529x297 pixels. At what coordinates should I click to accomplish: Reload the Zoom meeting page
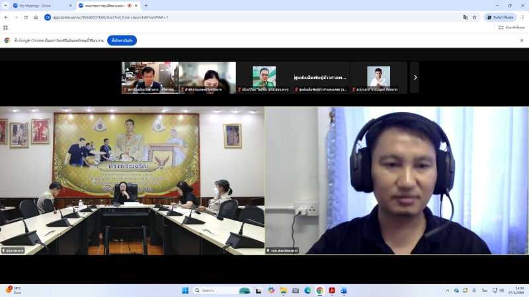click(26, 17)
